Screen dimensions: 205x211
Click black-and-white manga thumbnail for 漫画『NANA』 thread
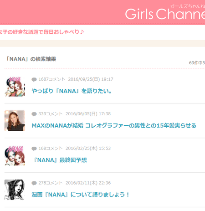pos(15,190)
